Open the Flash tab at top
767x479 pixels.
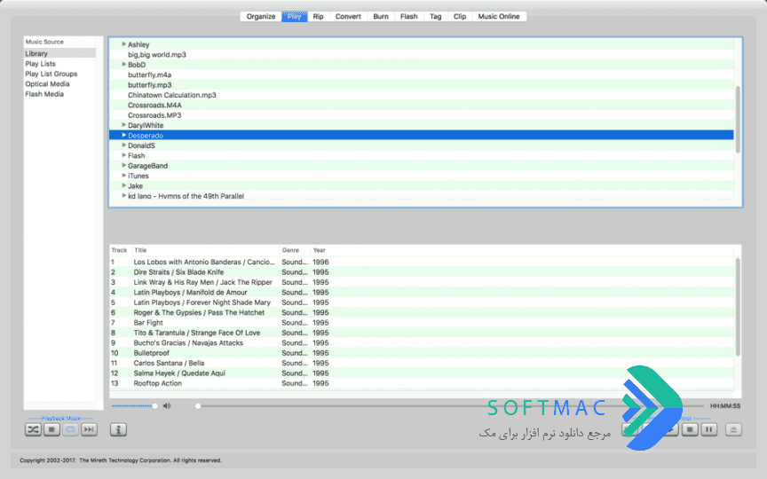[409, 16]
